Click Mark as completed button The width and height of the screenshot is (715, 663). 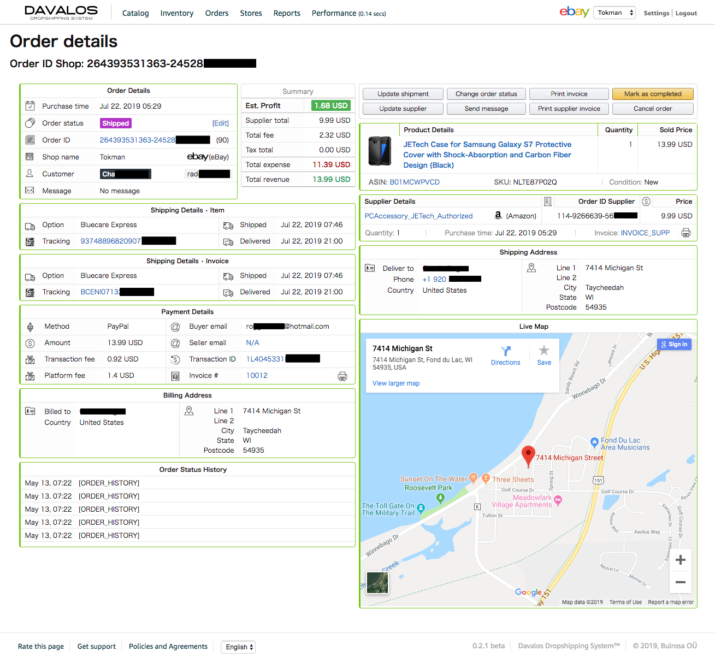click(x=653, y=94)
